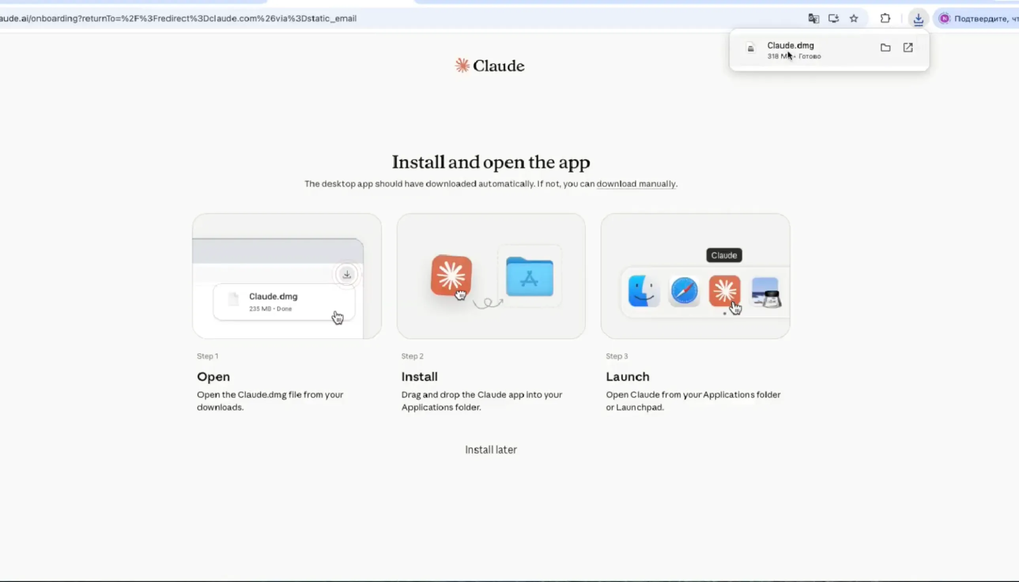This screenshot has width=1019, height=582.
Task: Click the Claude logo at page top
Action: click(x=490, y=66)
